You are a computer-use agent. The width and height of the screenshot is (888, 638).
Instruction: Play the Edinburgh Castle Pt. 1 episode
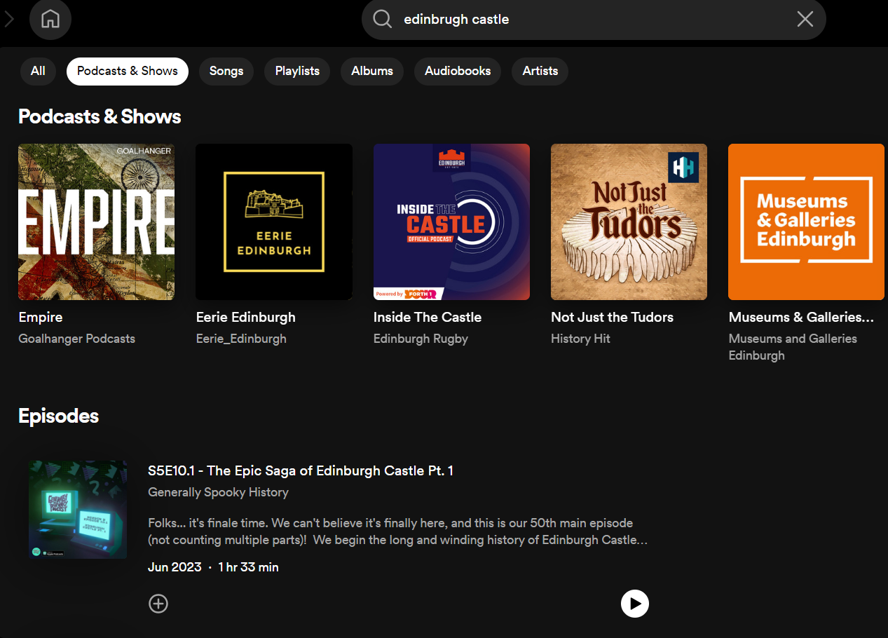[635, 604]
